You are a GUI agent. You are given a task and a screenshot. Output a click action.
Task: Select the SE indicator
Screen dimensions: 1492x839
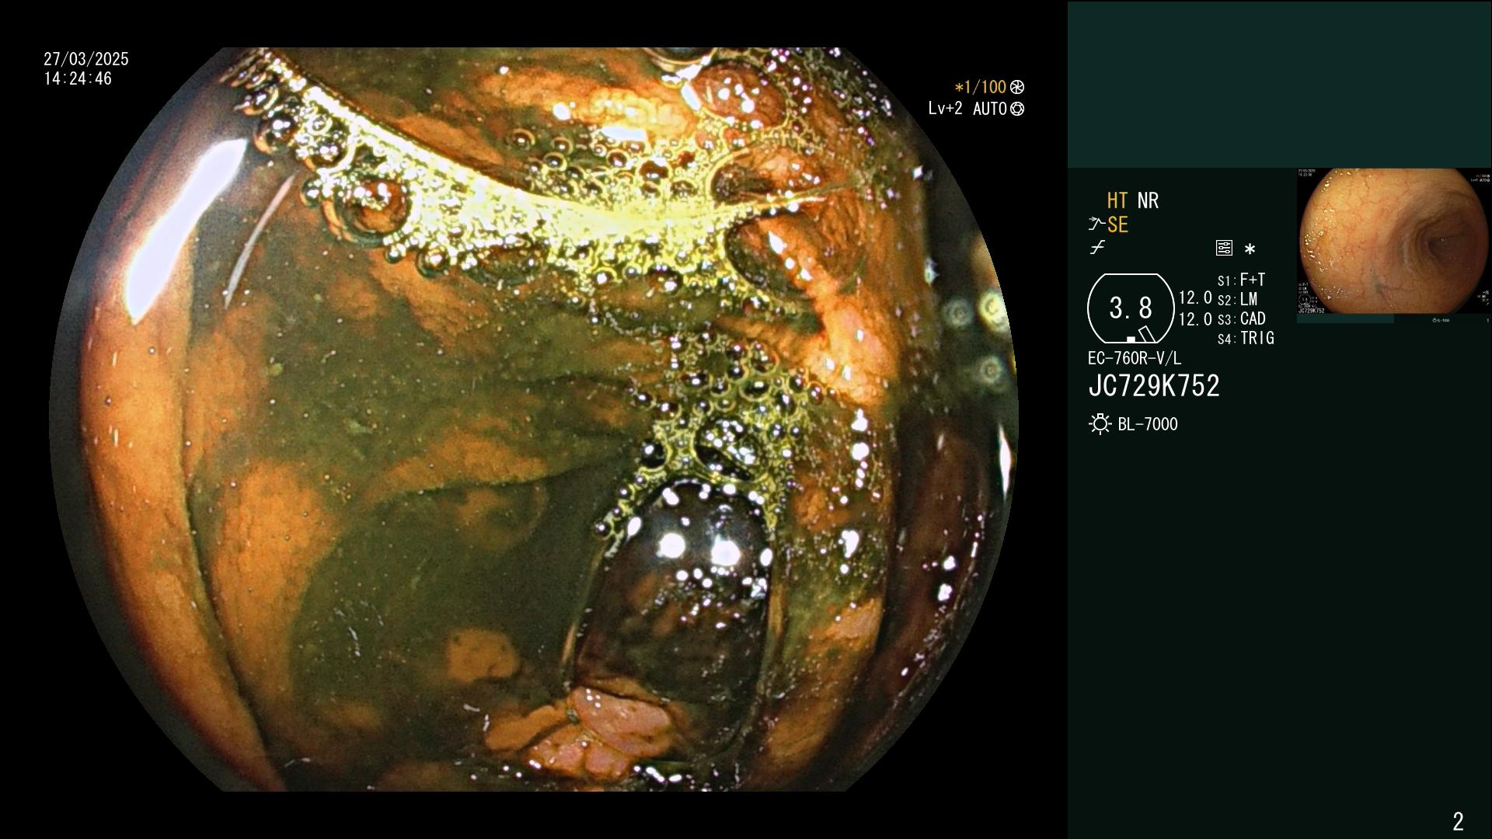(1117, 225)
